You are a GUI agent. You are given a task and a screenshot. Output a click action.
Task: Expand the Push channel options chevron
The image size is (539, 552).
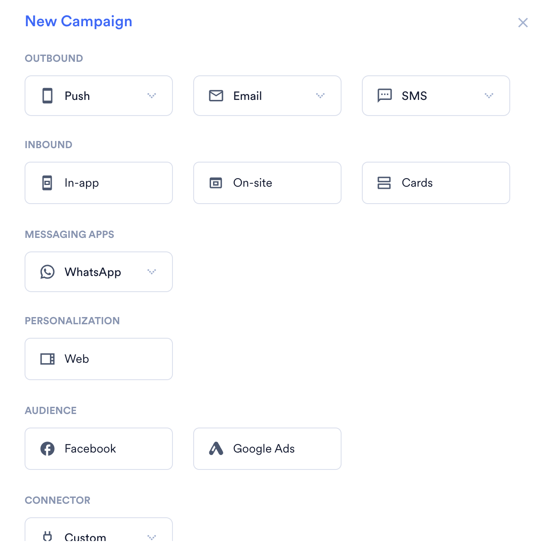pos(152,96)
